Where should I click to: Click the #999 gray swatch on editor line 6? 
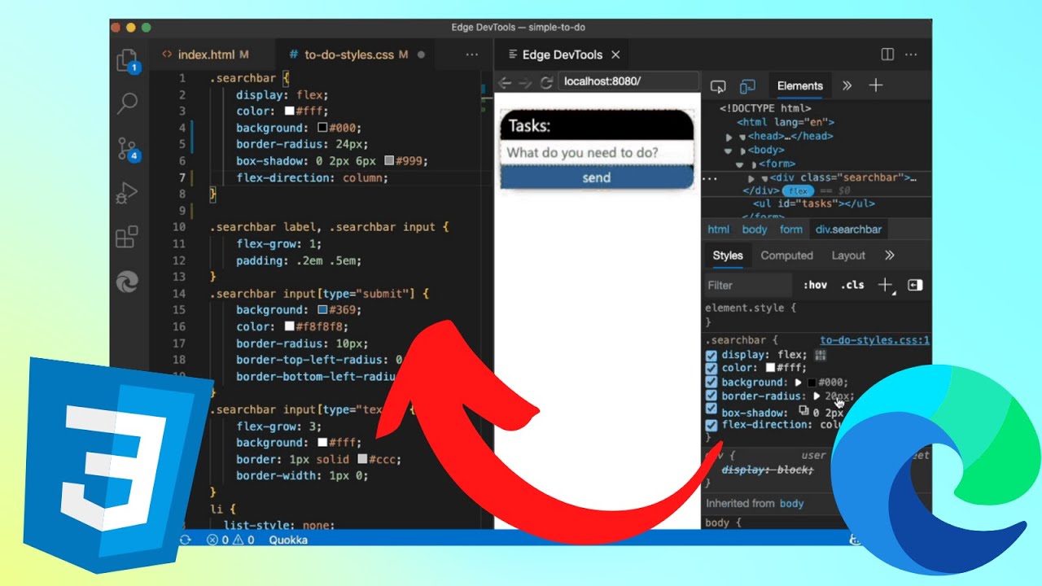point(390,161)
